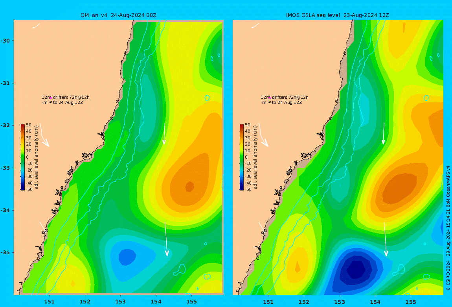
Task: Click coastal circle marker near latitude -34.5, left map
Action: point(46,231)
